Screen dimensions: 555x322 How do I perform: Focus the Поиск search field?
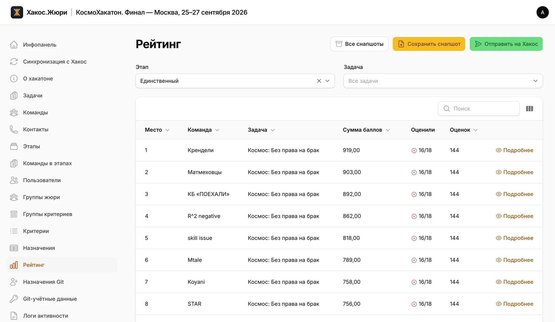(x=479, y=109)
